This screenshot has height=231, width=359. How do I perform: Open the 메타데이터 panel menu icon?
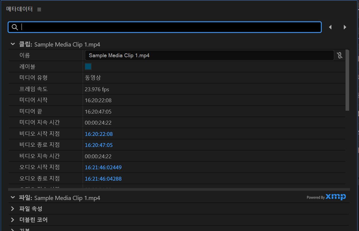[39, 10]
